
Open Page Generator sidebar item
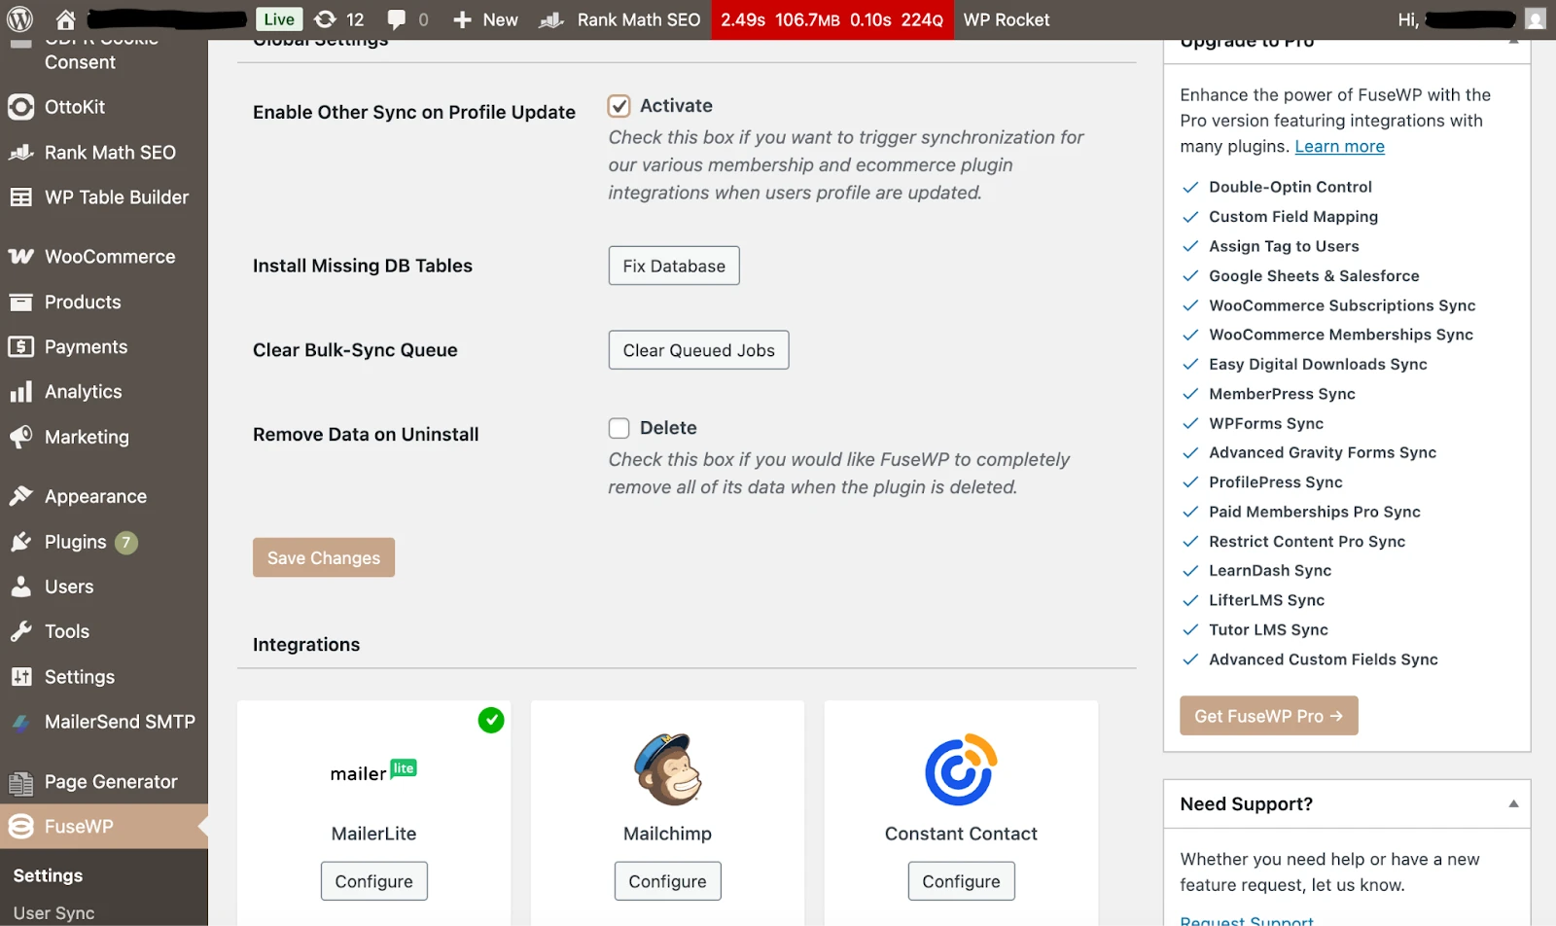coord(104,782)
